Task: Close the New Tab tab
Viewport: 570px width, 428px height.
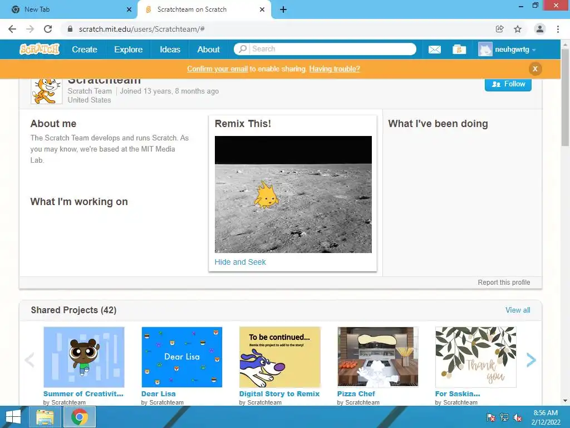Action: click(x=129, y=9)
